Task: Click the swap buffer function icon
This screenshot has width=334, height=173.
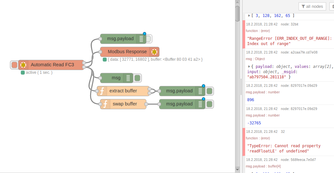Action: [x=105, y=104]
